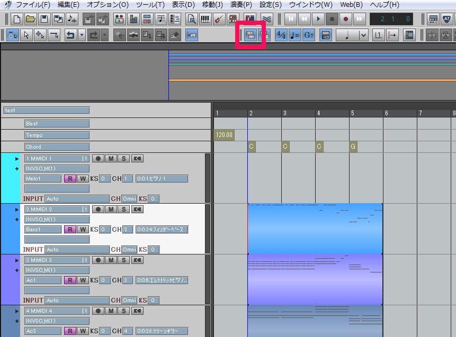This screenshot has height=337, width=456.
Task: Rewind to start of song
Action: click(x=291, y=19)
